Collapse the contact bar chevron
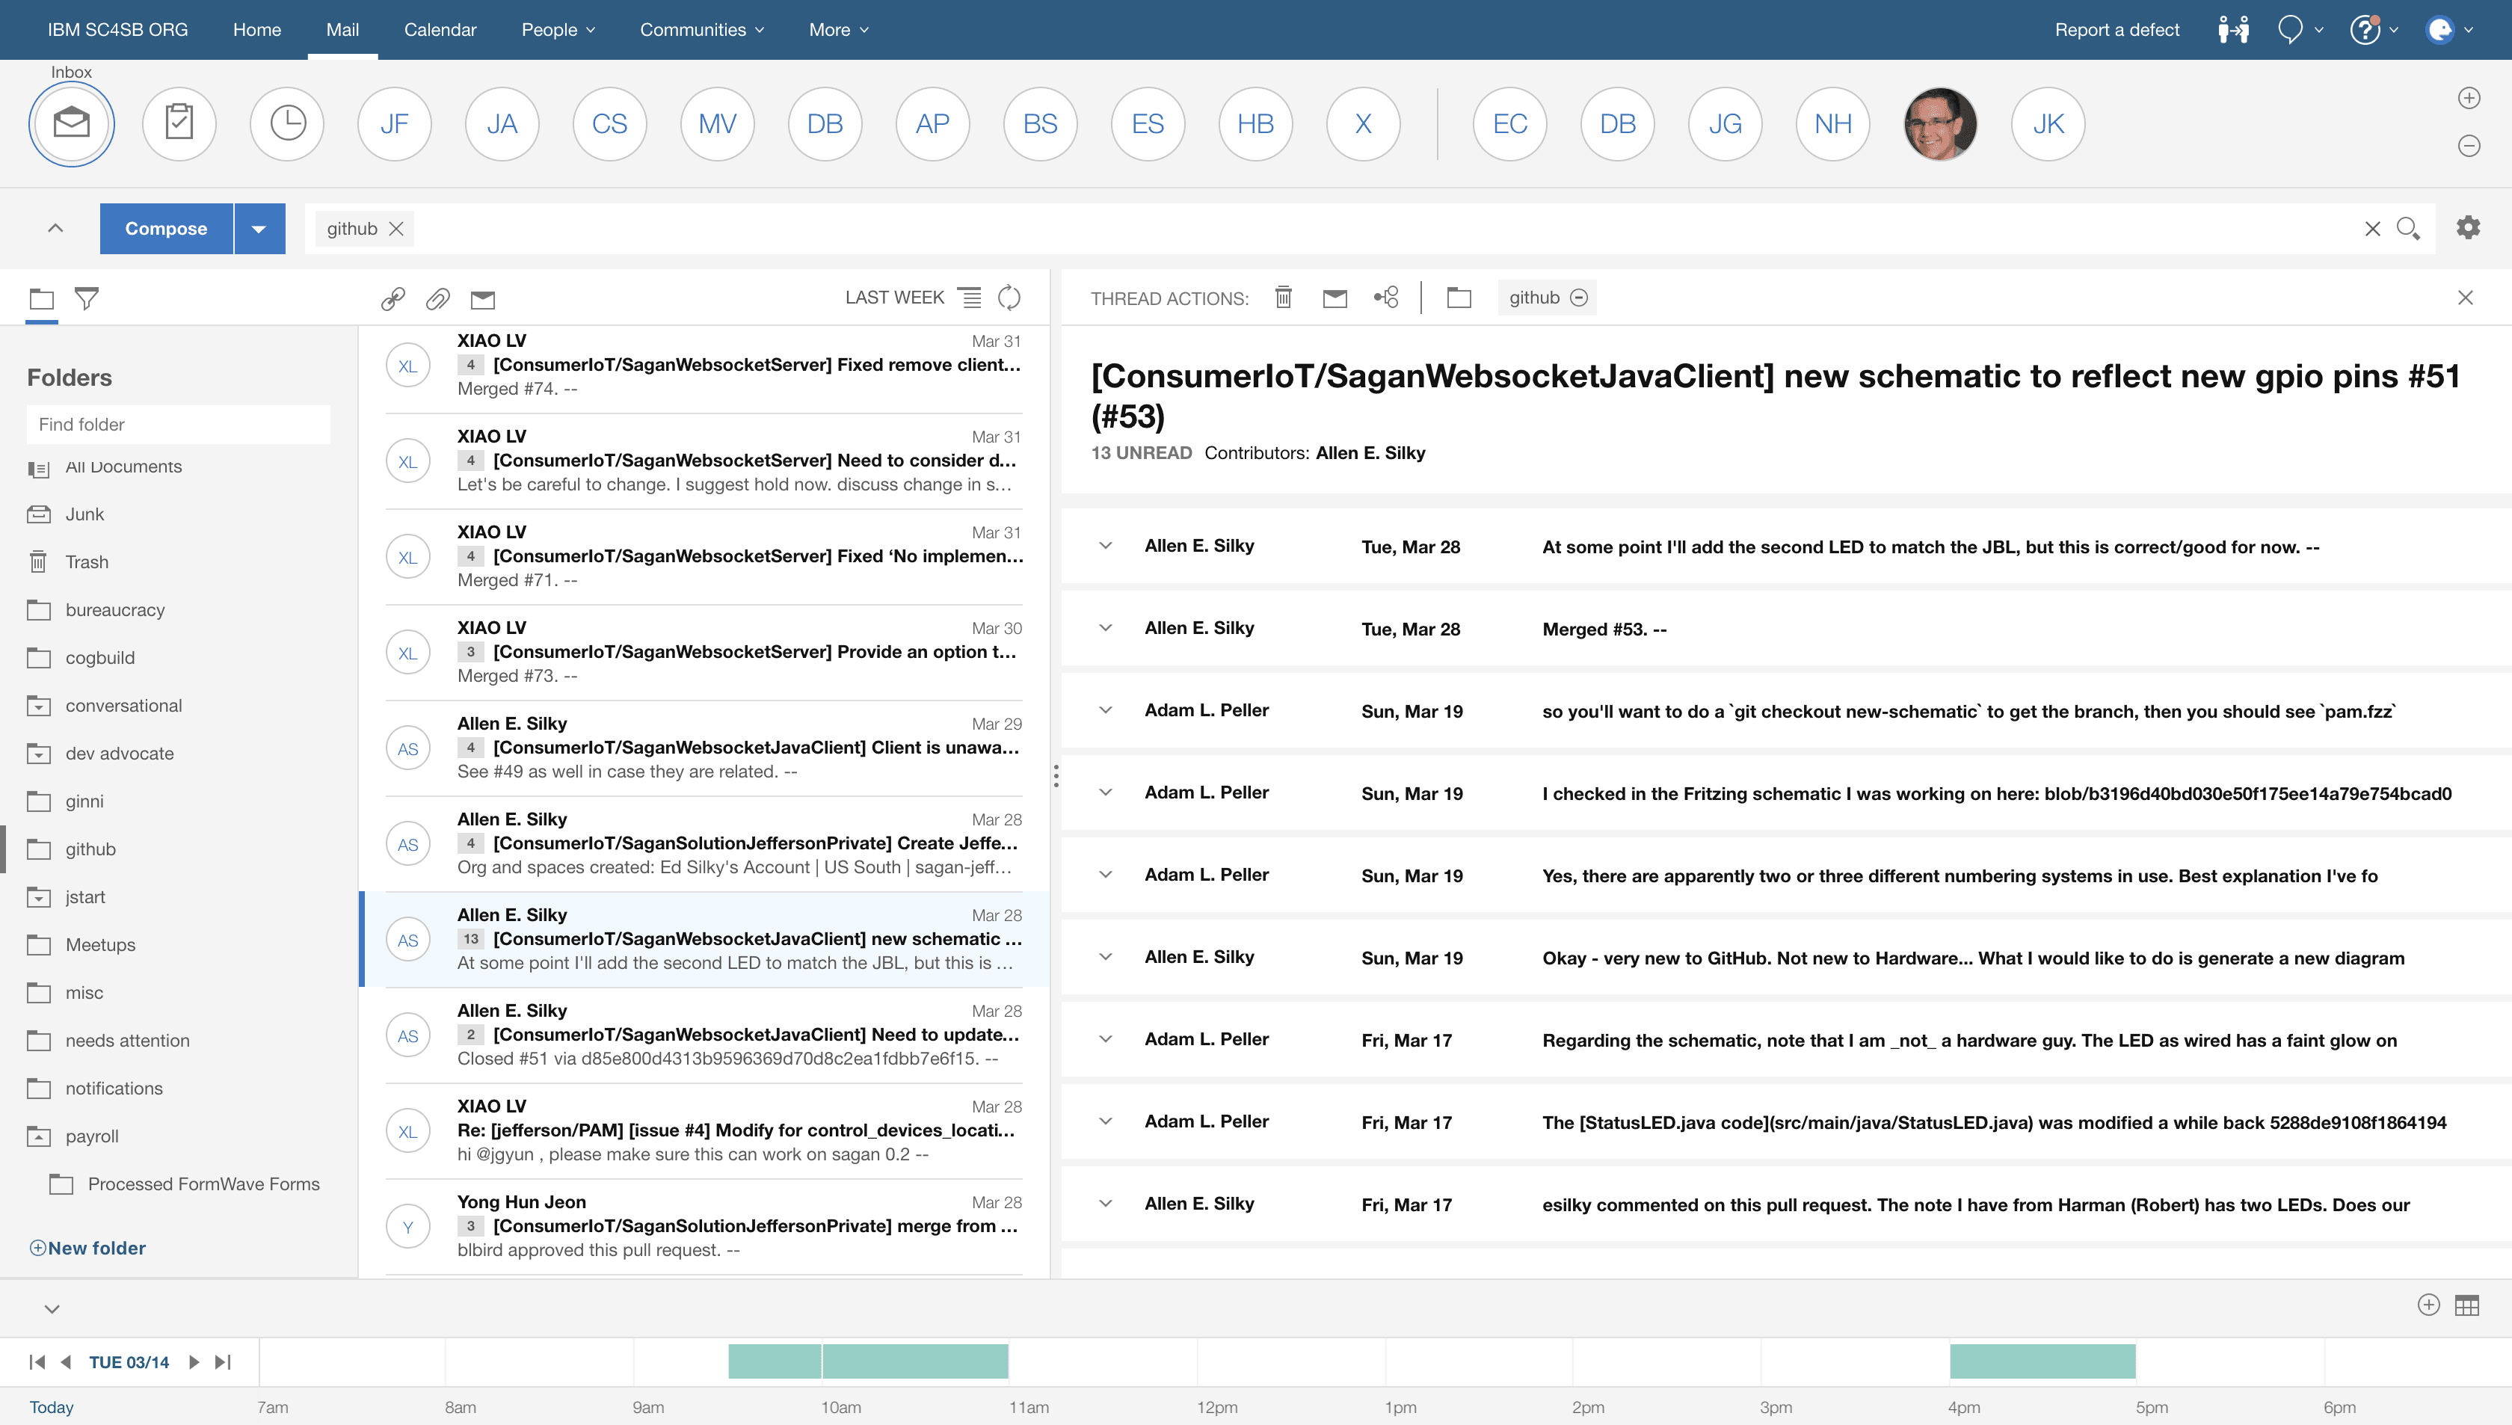Viewport: 2512px width, 1425px height. 56,228
